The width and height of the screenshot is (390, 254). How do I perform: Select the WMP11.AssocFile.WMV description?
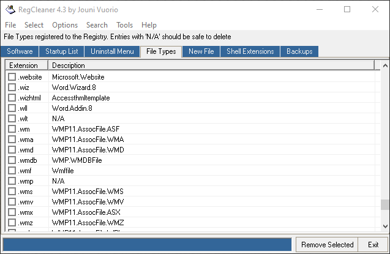pyautogui.click(x=88, y=202)
